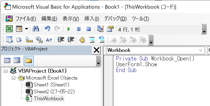Open the ツール(T) menu
The image size is (210, 106).
pos(140,19)
